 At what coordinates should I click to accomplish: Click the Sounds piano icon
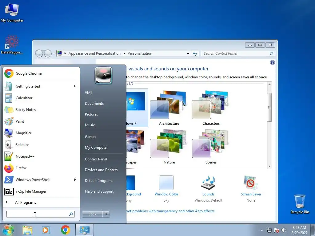pyautogui.click(x=208, y=183)
